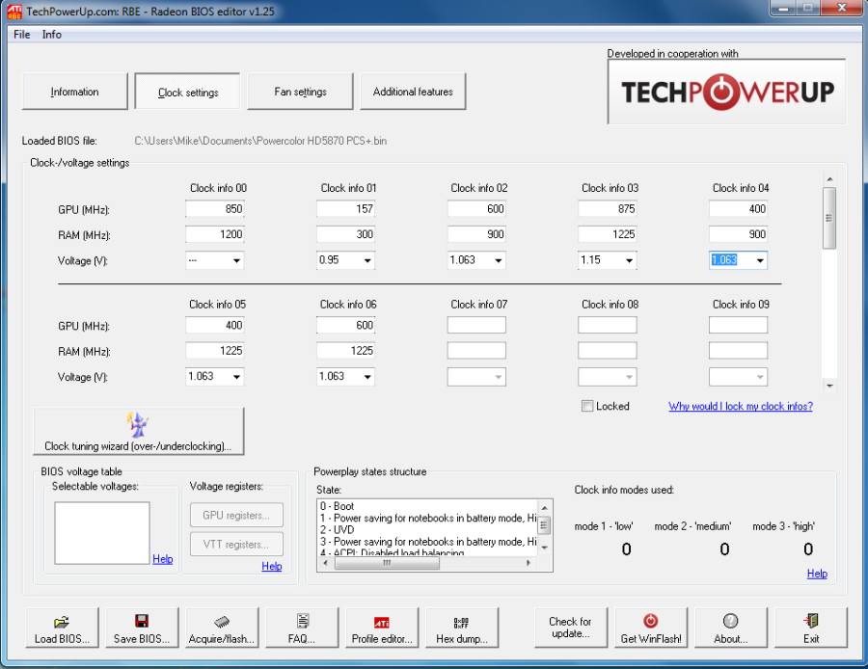Click the TechPowerUp logo banner
This screenshot has height=669, width=868.
coord(727,92)
